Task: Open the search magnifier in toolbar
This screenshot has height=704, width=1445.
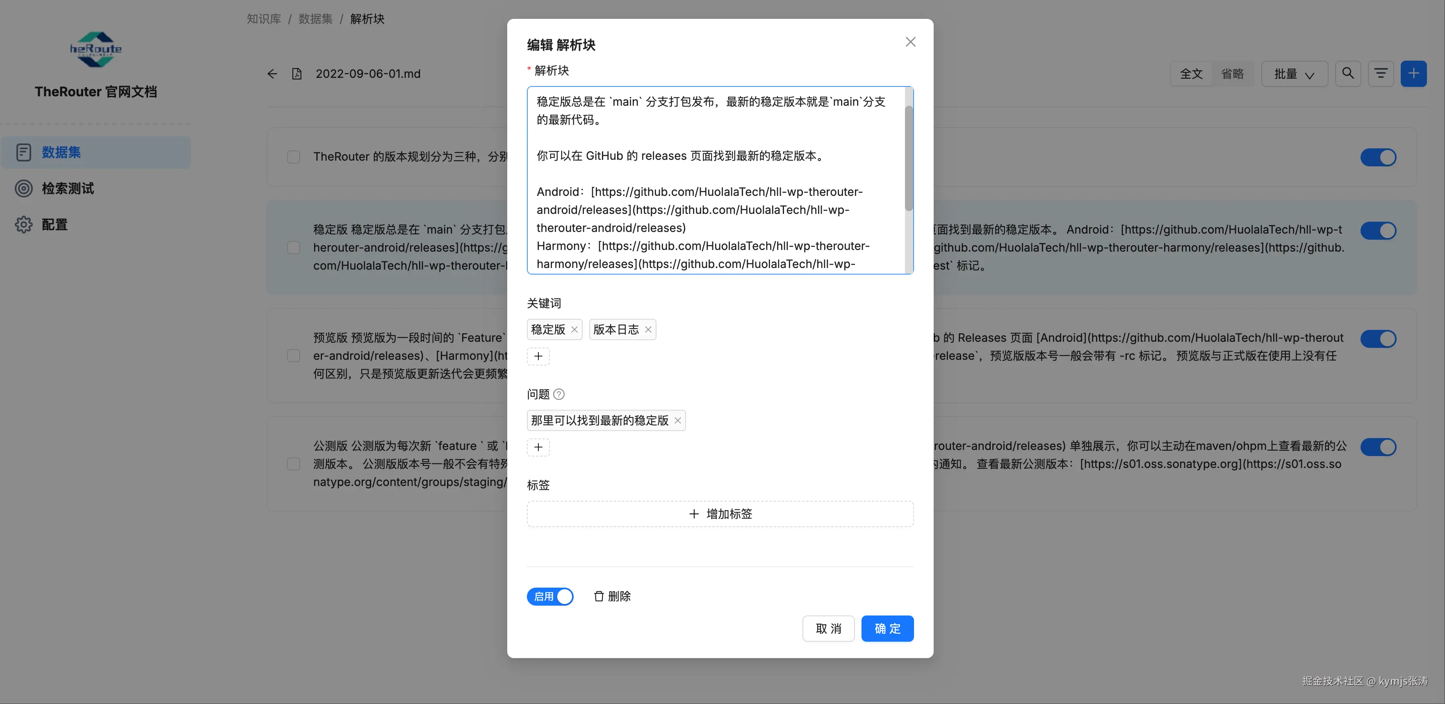Action: click(x=1347, y=73)
